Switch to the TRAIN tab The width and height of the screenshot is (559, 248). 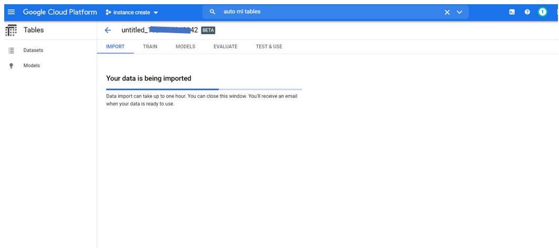tap(150, 47)
